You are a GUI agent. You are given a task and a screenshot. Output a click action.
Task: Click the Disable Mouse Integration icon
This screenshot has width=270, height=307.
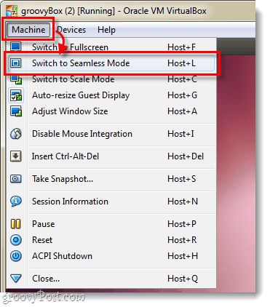[16, 134]
